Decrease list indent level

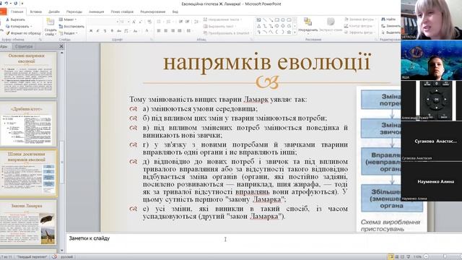[x=180, y=22]
